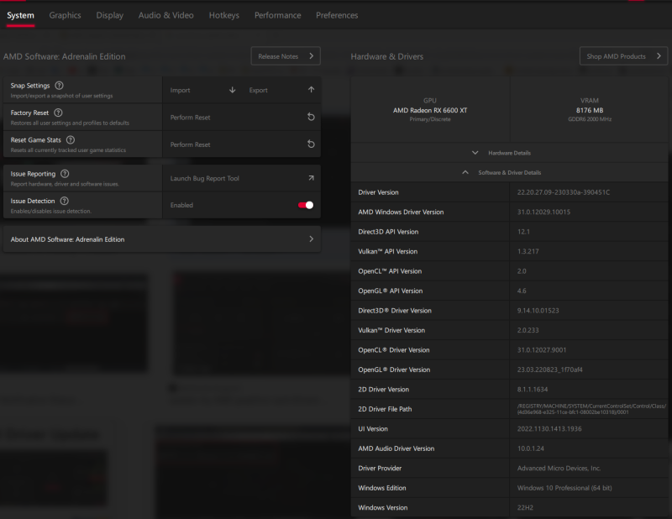Select the 2D Driver File Path registry value
The image size is (672, 519).
click(591, 409)
